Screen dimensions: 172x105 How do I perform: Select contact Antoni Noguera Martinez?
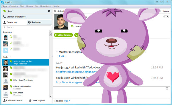click(x=26, y=62)
